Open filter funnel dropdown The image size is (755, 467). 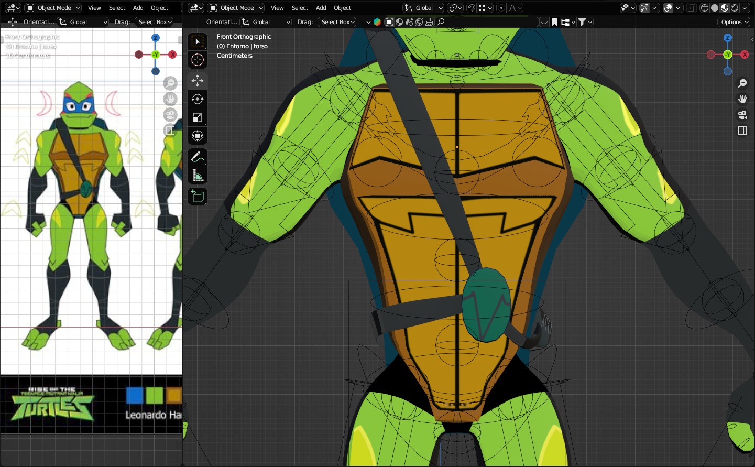[585, 22]
